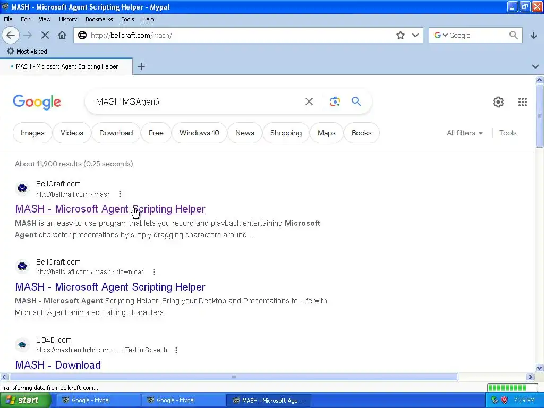Open the search engine selector dropdown

pos(441,35)
